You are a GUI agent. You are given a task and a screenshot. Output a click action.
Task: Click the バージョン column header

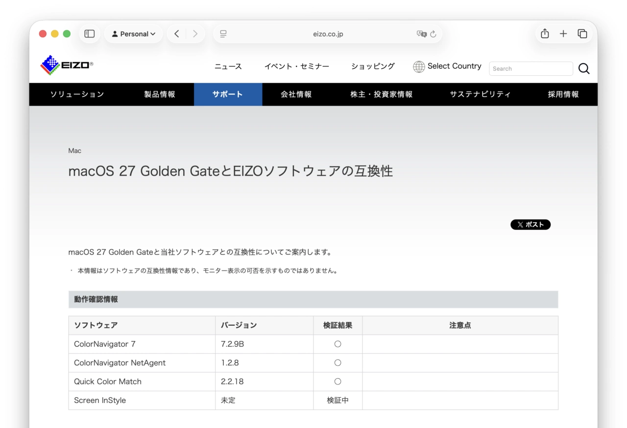(264, 325)
